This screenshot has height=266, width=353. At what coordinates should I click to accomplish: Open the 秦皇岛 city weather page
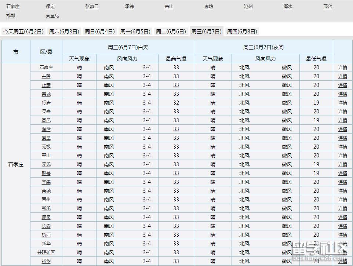click(x=52, y=16)
